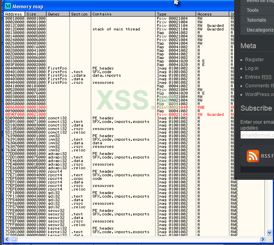
Task: Click the orange RSS feed icon
Action: coord(253,156)
